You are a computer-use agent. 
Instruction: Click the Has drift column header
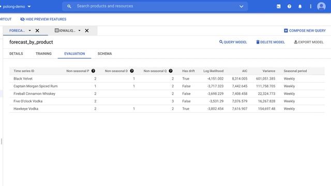point(188,71)
